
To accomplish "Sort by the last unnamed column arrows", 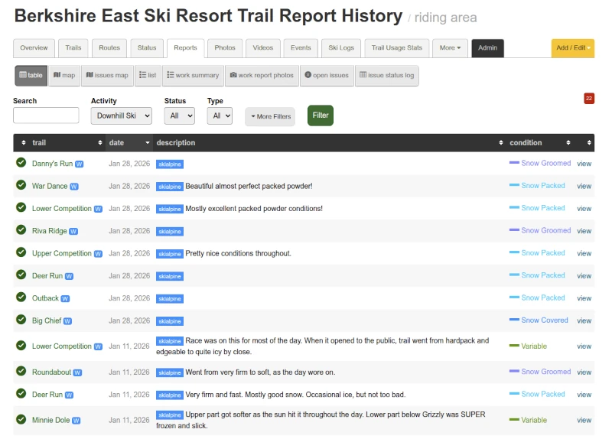I will (x=589, y=143).
